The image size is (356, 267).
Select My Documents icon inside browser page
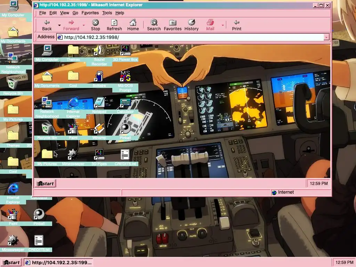[x=47, y=79]
